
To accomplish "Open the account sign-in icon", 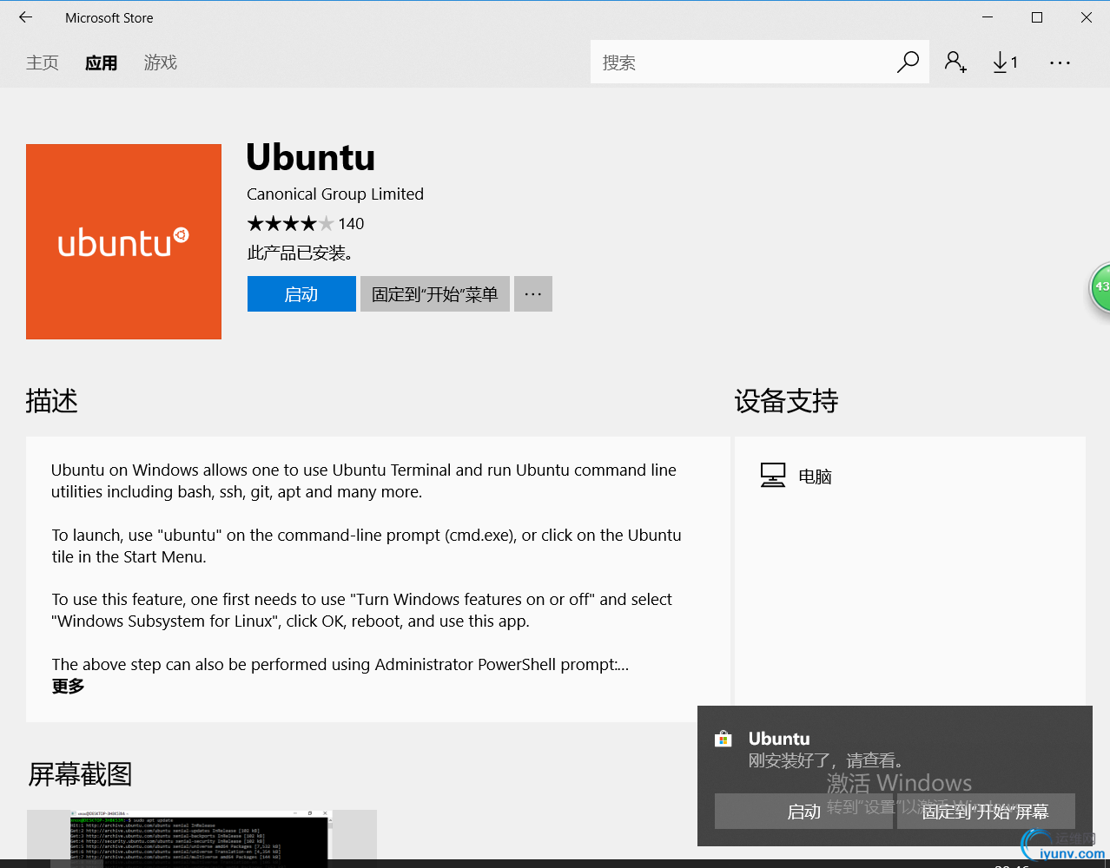I will [x=955, y=62].
